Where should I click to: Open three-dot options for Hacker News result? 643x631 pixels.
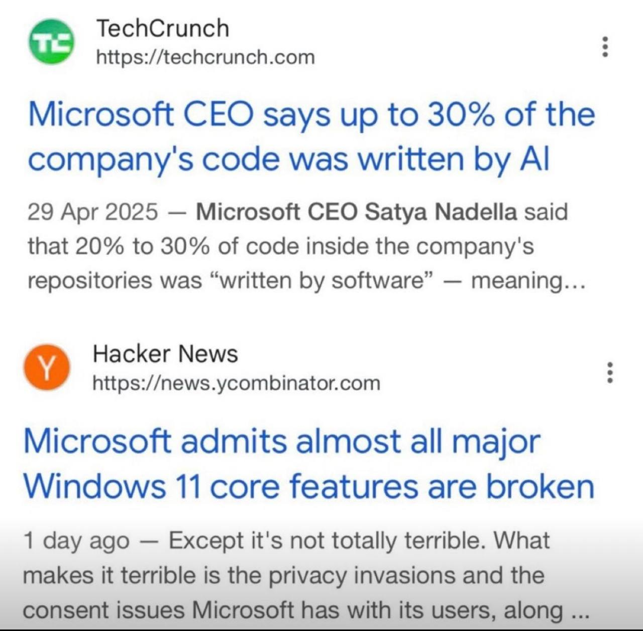coord(610,372)
